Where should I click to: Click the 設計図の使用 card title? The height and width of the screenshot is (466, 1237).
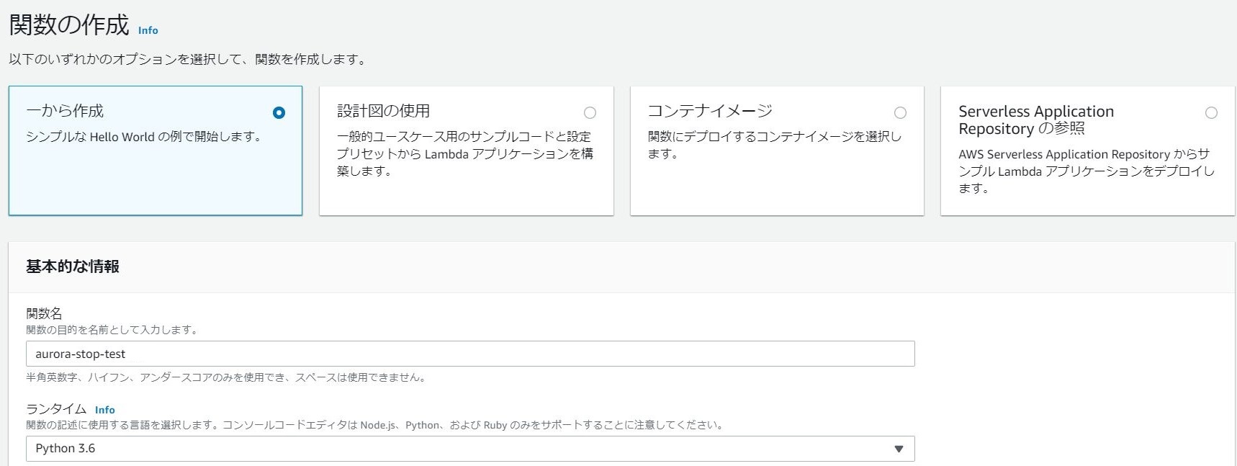click(383, 111)
